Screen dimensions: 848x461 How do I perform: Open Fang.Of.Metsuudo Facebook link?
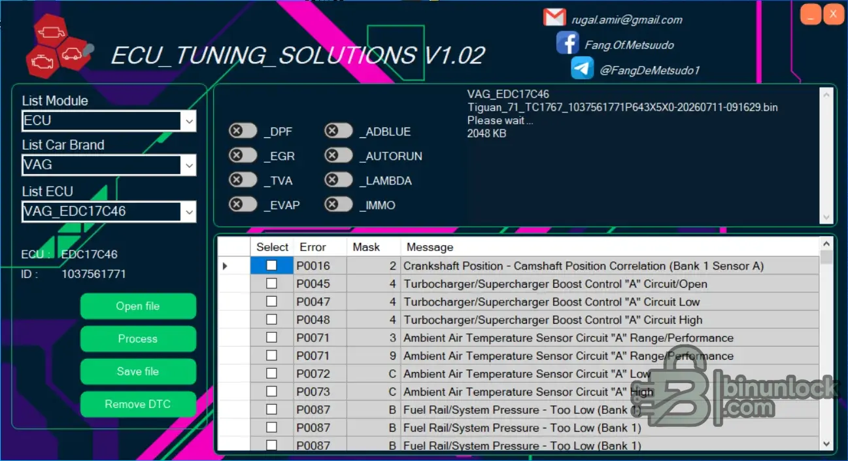pos(630,45)
